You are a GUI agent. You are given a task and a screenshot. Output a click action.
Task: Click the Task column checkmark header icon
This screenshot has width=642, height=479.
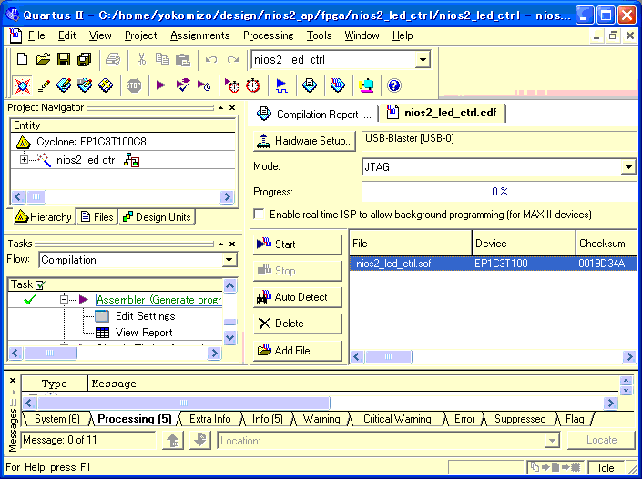point(41,284)
